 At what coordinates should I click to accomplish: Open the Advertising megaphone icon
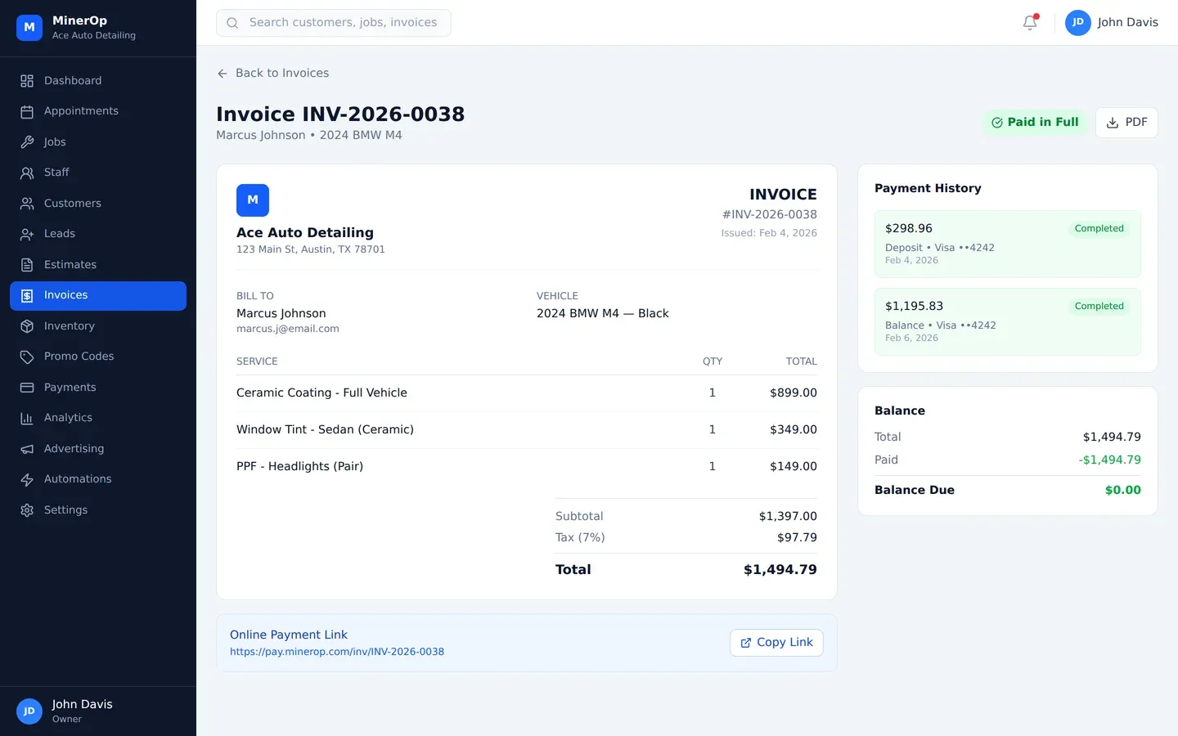click(27, 448)
